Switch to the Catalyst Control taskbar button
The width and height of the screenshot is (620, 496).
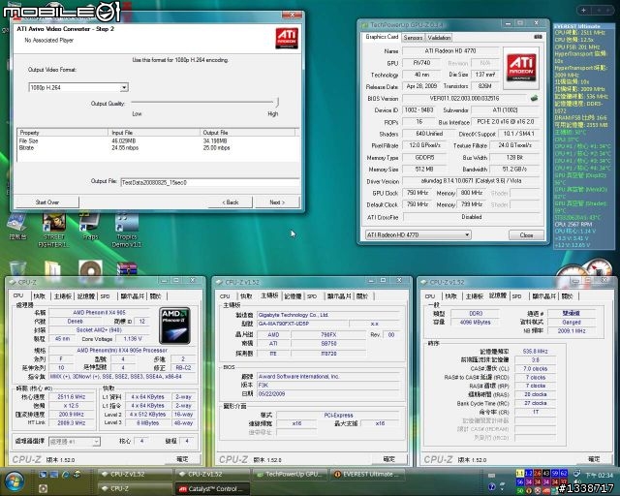click(x=213, y=489)
